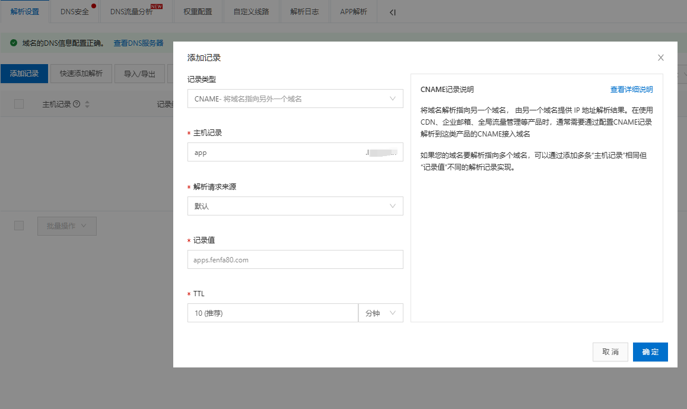Screen dimensions: 687x409
Task: Toggle the select-all checkbox in table header
Action: click(19, 104)
